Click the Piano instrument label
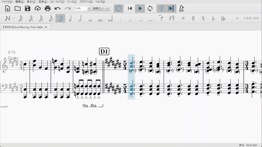 pyautogui.click(x=13, y=58)
